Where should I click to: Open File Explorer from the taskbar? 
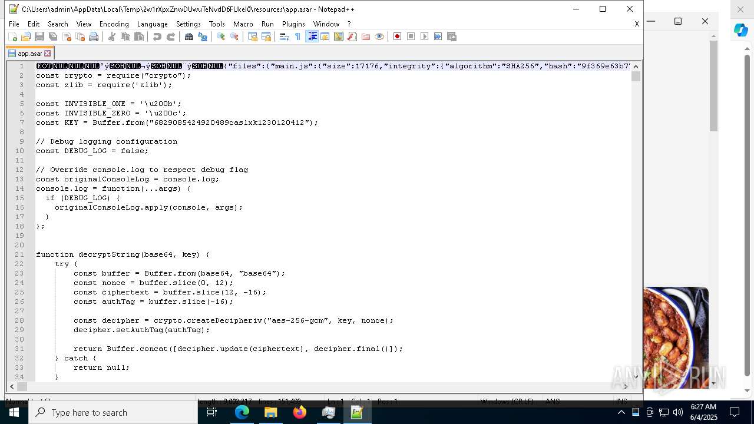point(271,412)
